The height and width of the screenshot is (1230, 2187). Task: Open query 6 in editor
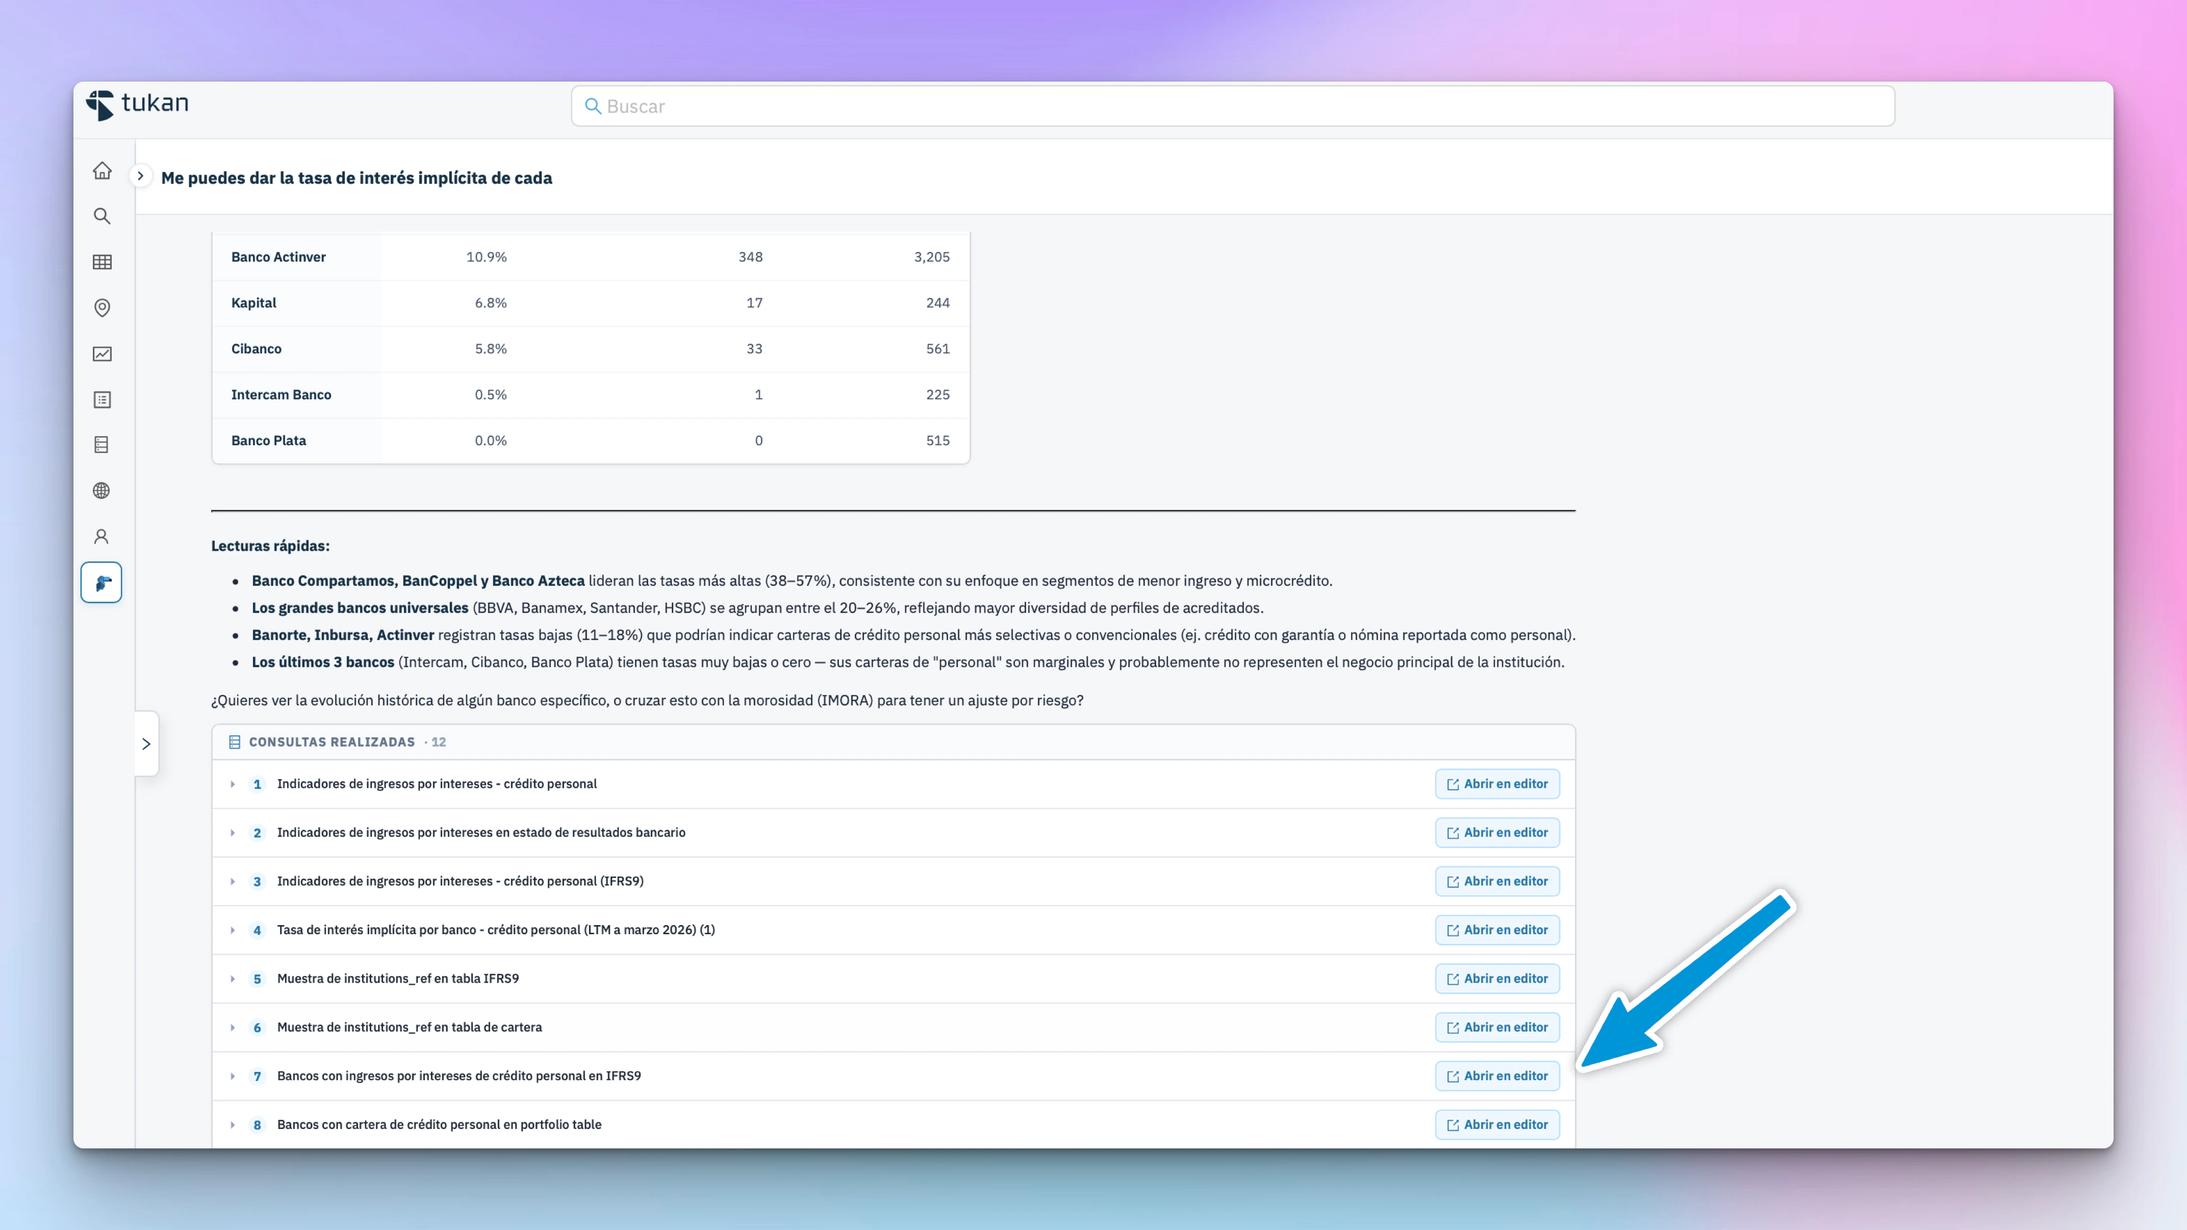(x=1497, y=1027)
